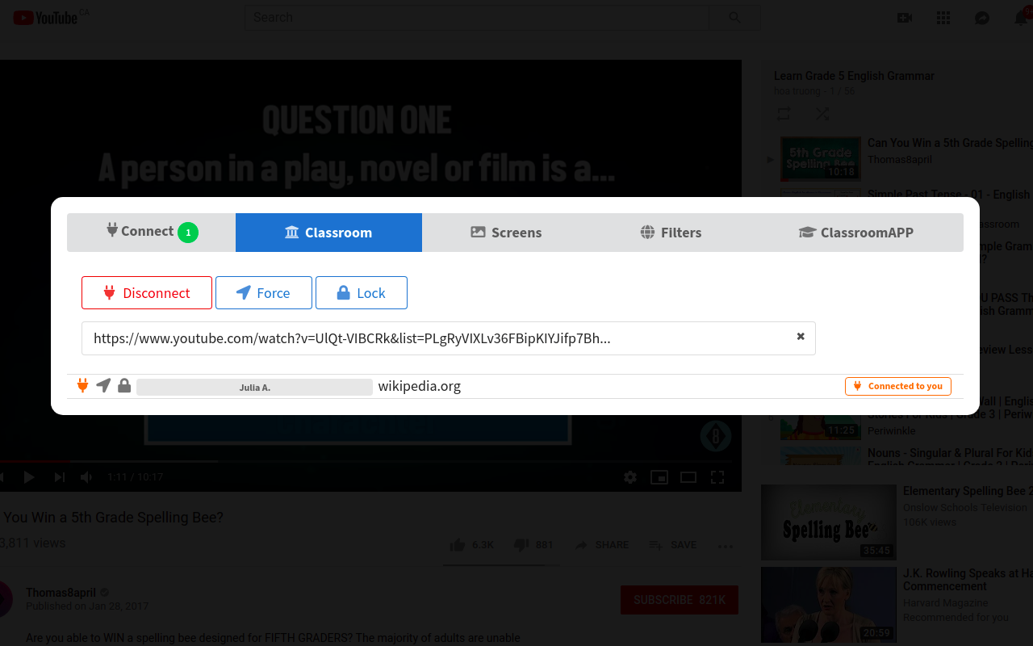Open the Screens tab
Screen dimensions: 1033x646
506,233
